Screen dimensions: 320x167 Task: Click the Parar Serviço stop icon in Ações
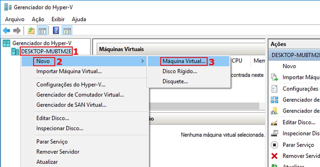coord(274,145)
